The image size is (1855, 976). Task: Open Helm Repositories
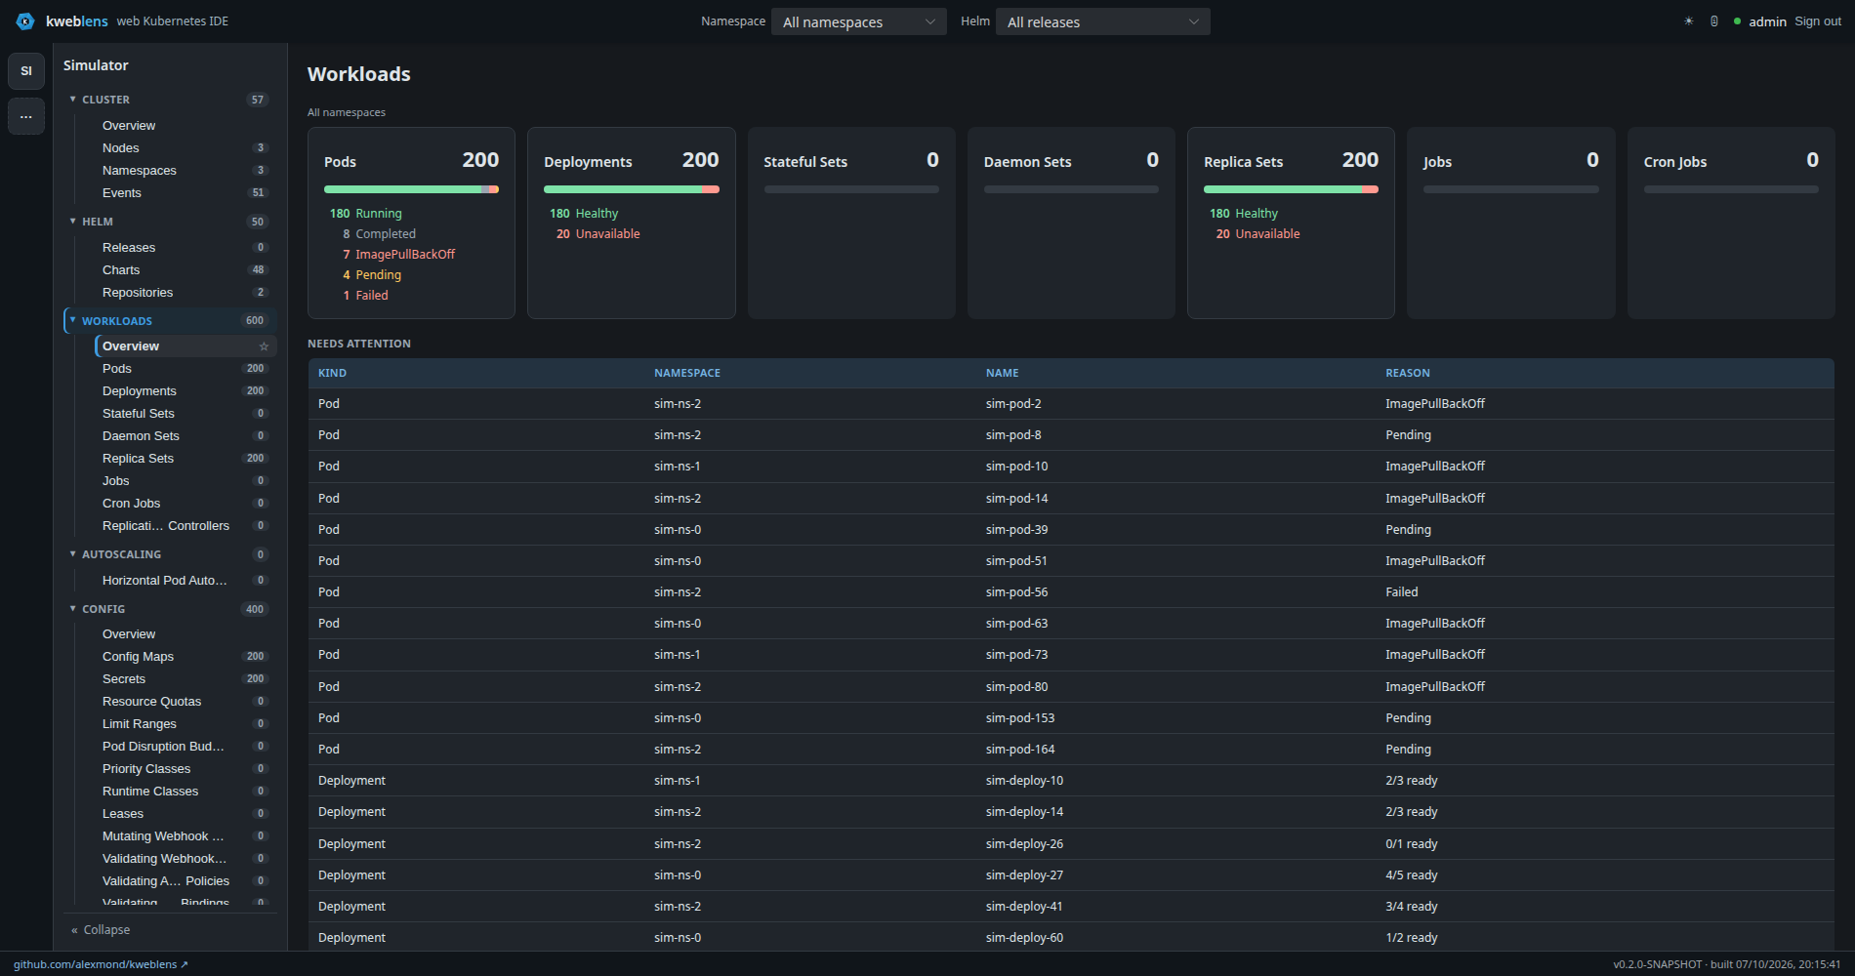(x=185, y=293)
